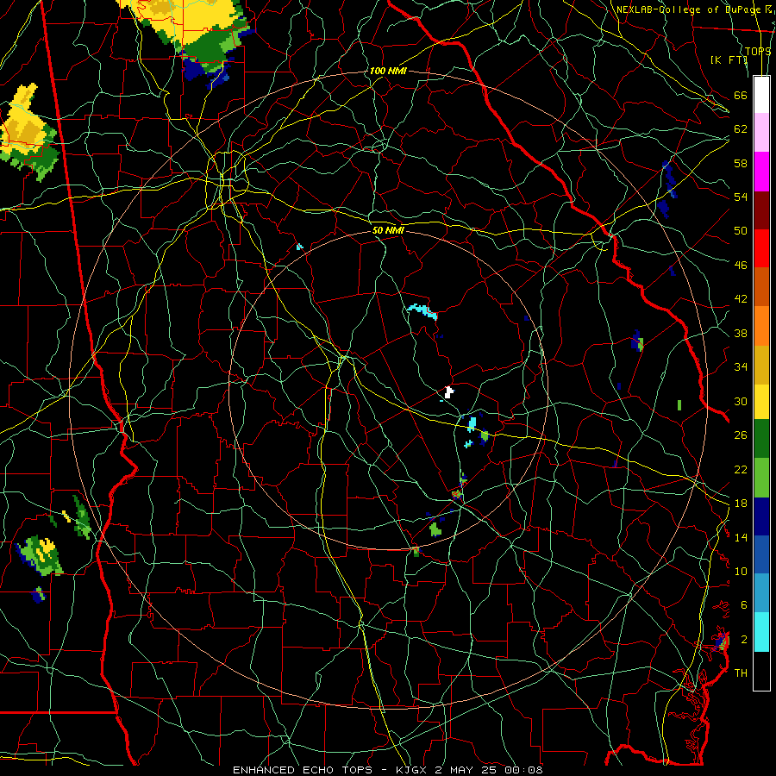
Task: Click the "26" legend value
Action: (741, 435)
